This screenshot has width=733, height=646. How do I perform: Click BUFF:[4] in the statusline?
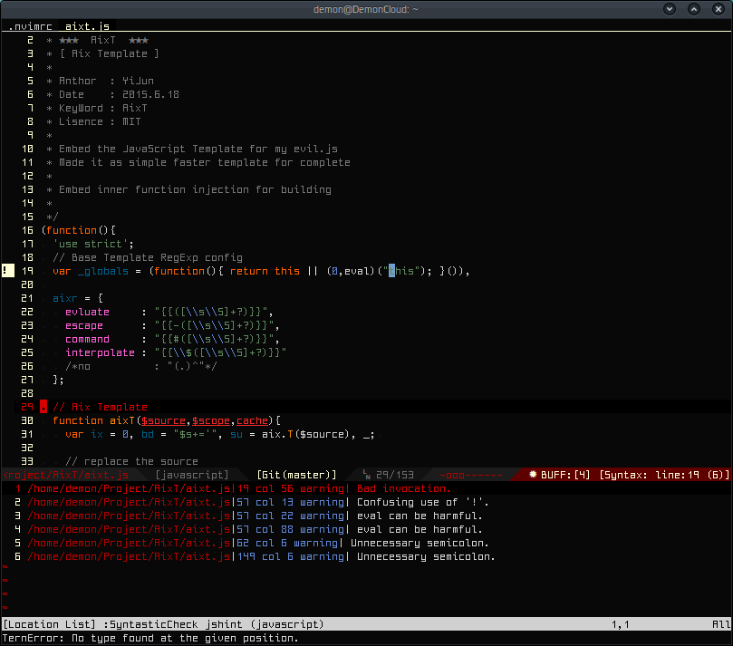(565, 475)
